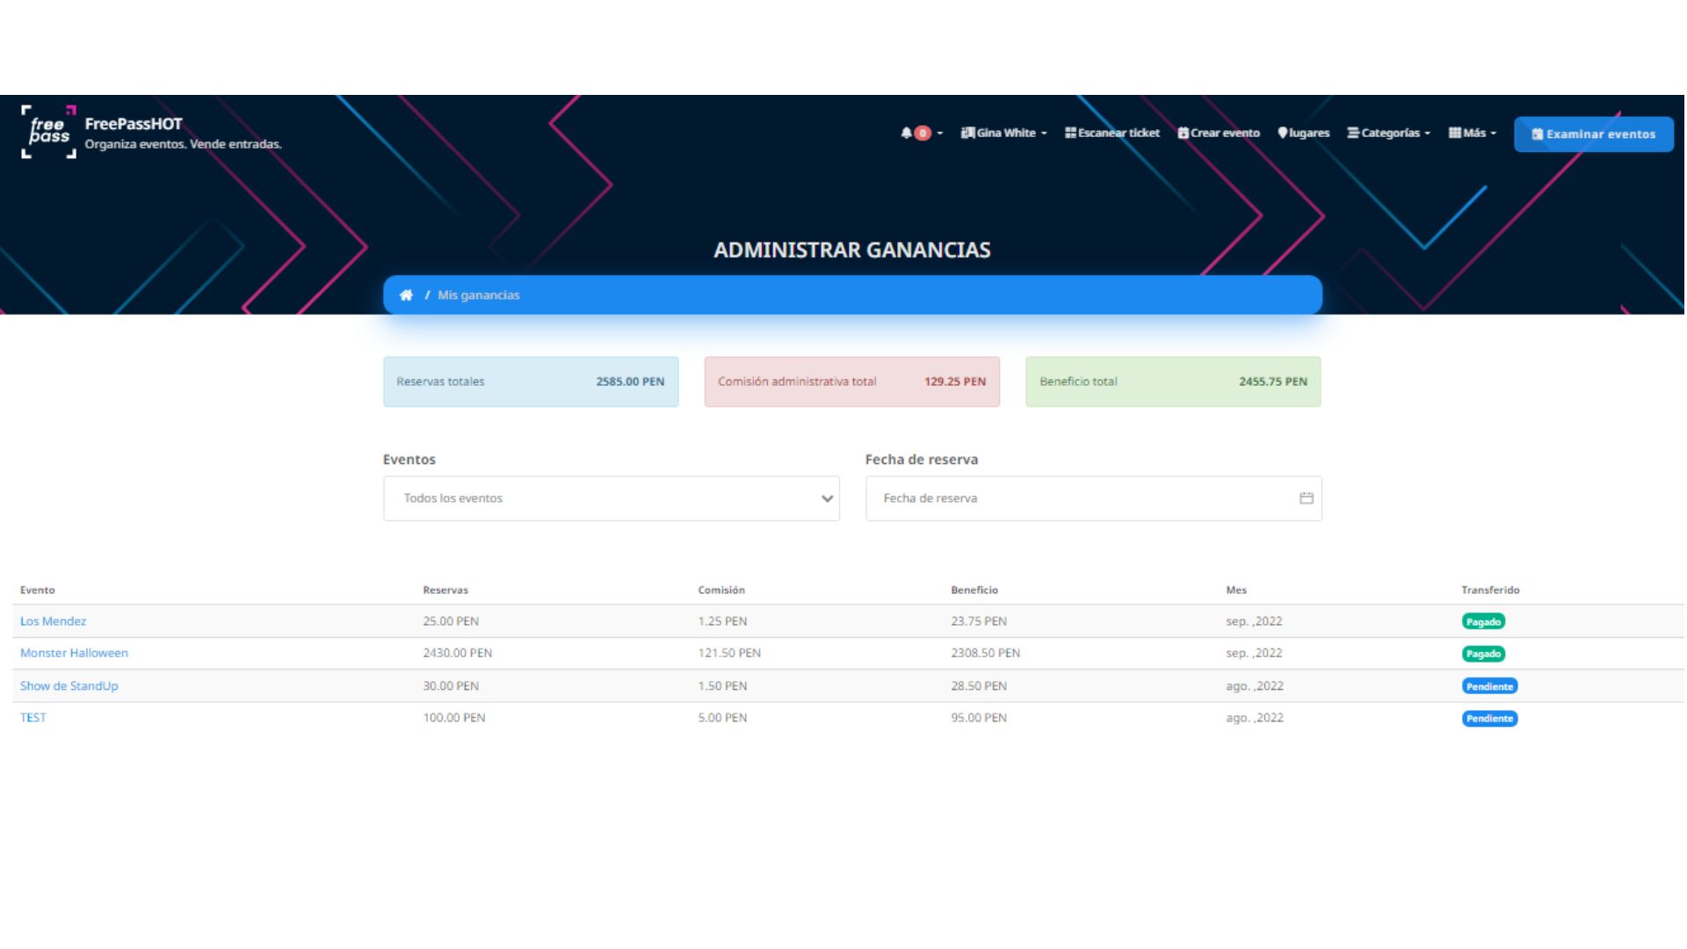
Task: Click the Fecha de reserva date field
Action: click(x=1094, y=497)
